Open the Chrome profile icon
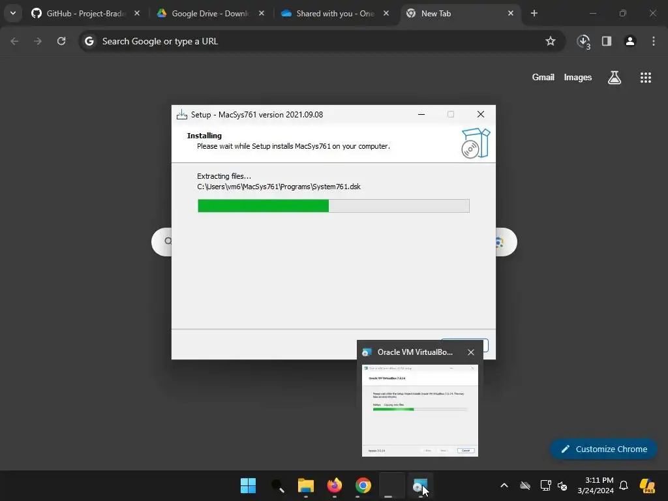This screenshot has width=668, height=501. tap(630, 41)
